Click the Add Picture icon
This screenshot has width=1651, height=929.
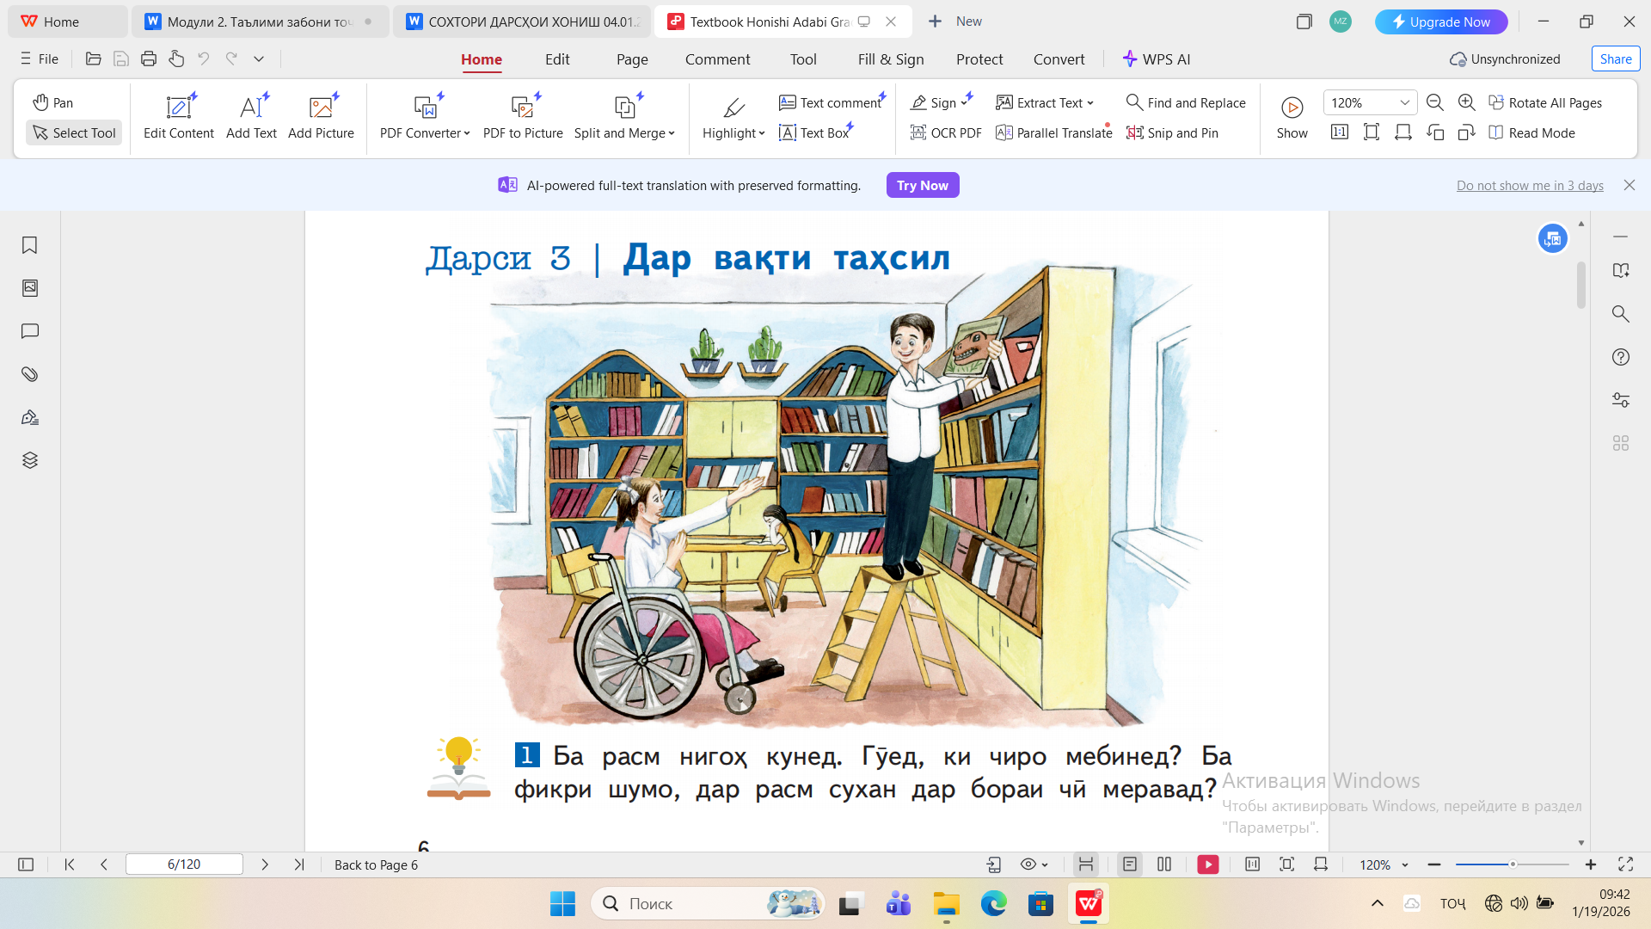coord(321,108)
